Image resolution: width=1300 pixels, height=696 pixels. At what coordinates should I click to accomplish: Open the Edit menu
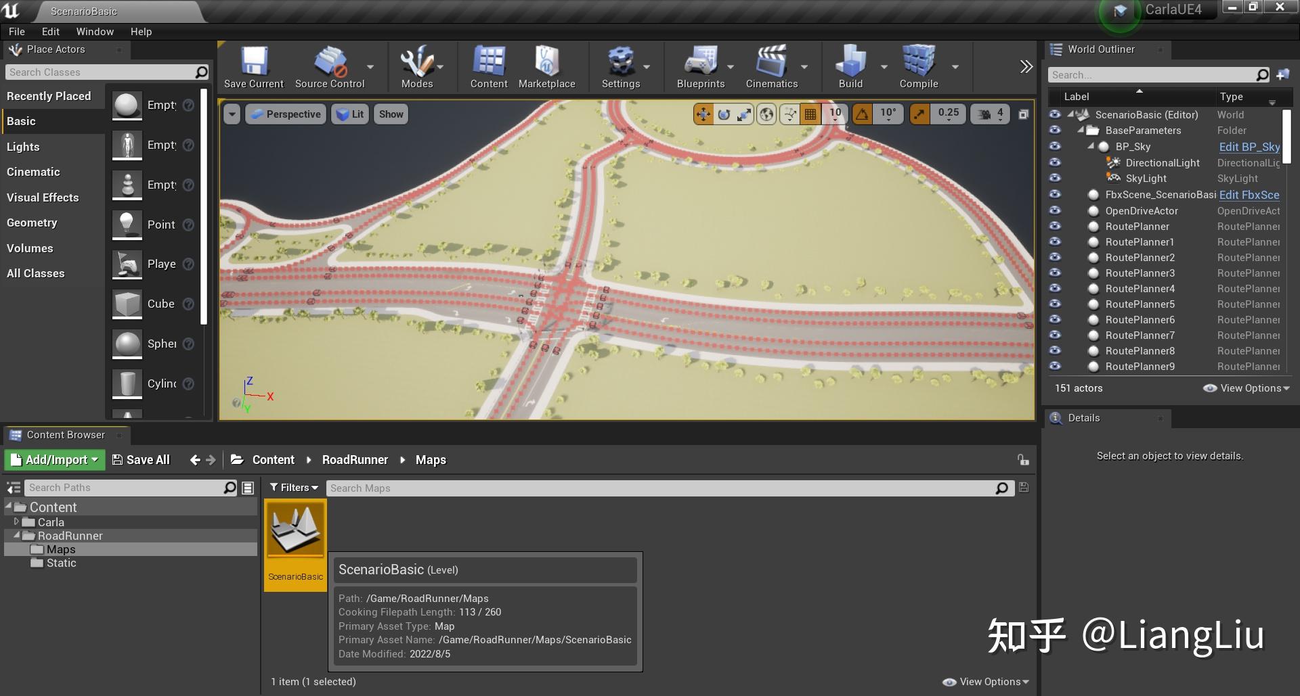(50, 32)
